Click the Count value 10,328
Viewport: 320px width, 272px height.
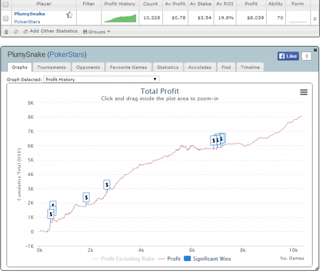coord(152,18)
